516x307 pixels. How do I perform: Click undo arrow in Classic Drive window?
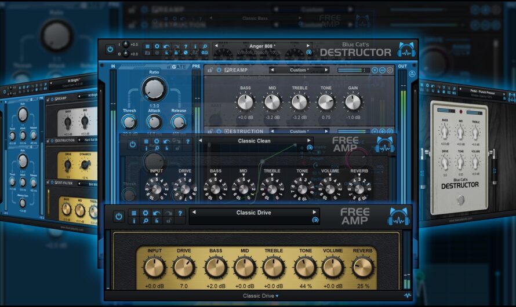click(x=157, y=213)
